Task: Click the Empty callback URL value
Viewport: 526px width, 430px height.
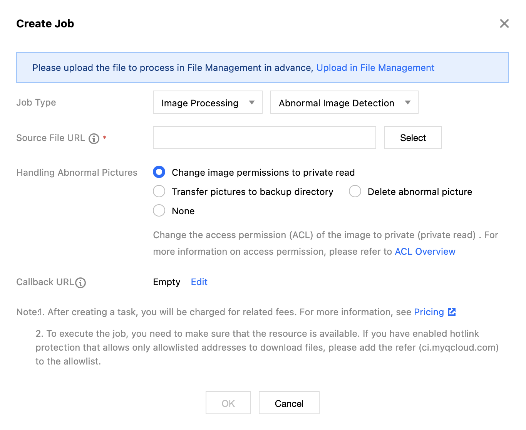Action: [x=166, y=282]
